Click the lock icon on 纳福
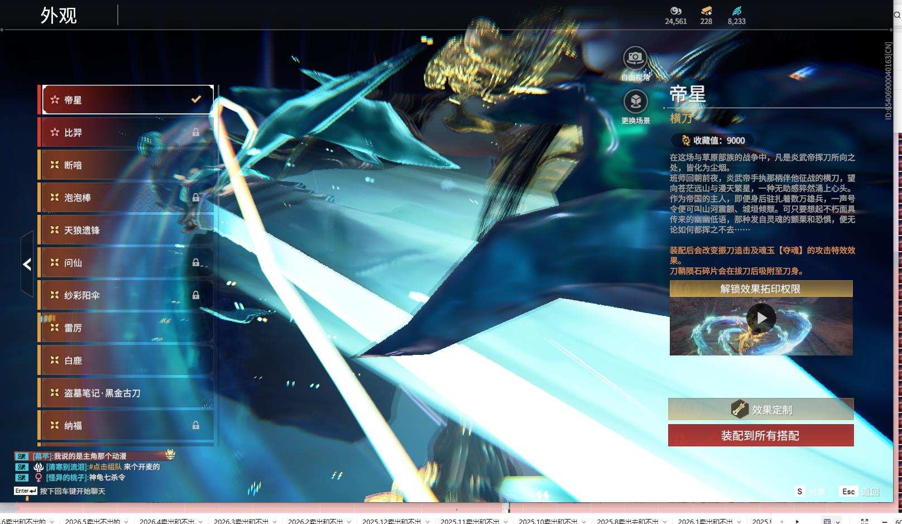Image resolution: width=902 pixels, height=524 pixels. [196, 425]
